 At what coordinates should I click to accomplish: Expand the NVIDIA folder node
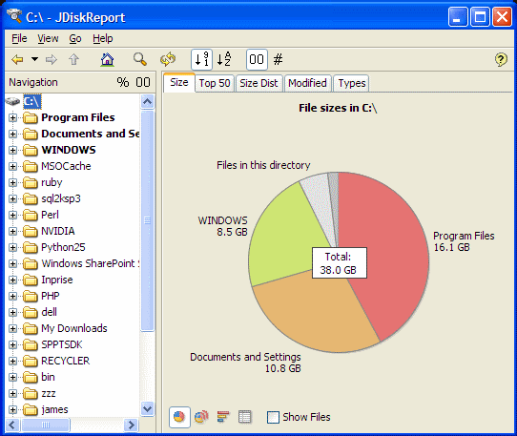(12, 231)
